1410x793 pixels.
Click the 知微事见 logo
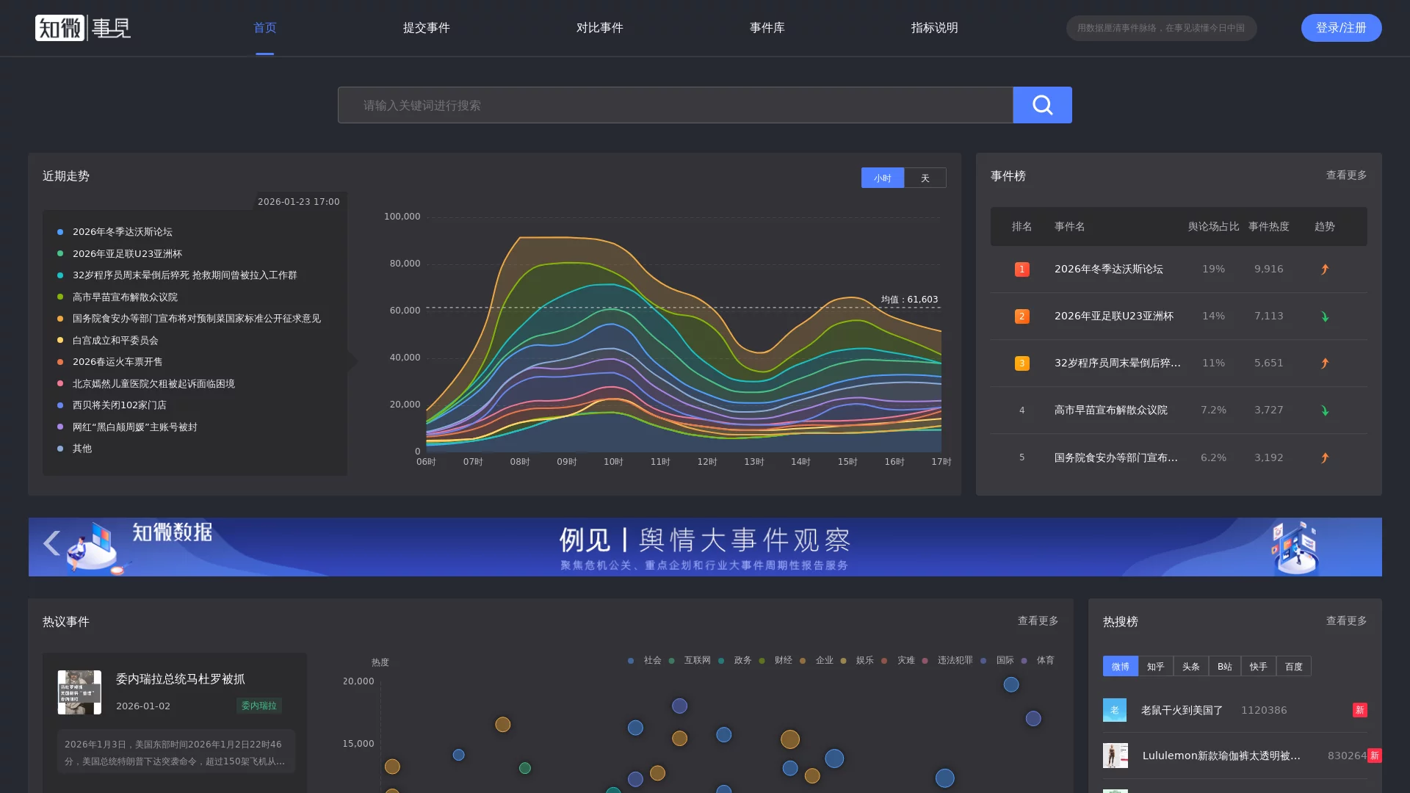pyautogui.click(x=82, y=28)
